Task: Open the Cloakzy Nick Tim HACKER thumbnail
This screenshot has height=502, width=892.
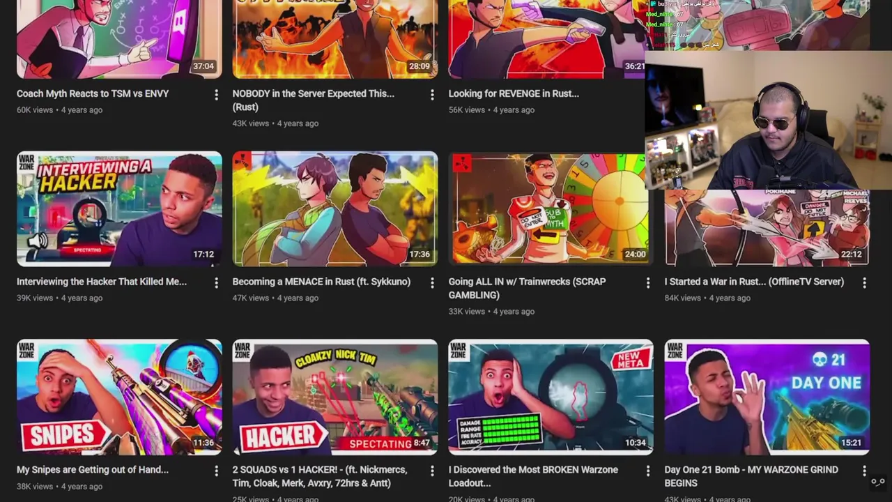Action: [x=335, y=397]
